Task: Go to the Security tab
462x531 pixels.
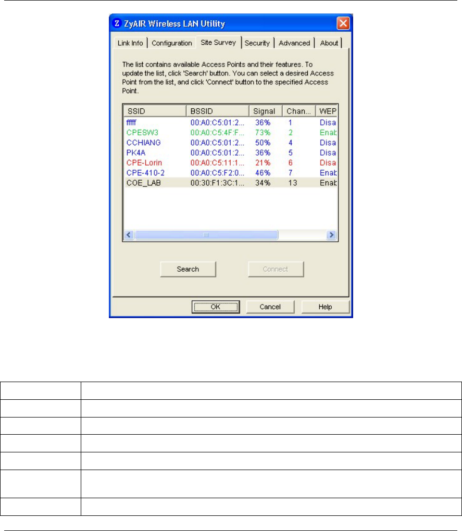Action: pyautogui.click(x=257, y=43)
